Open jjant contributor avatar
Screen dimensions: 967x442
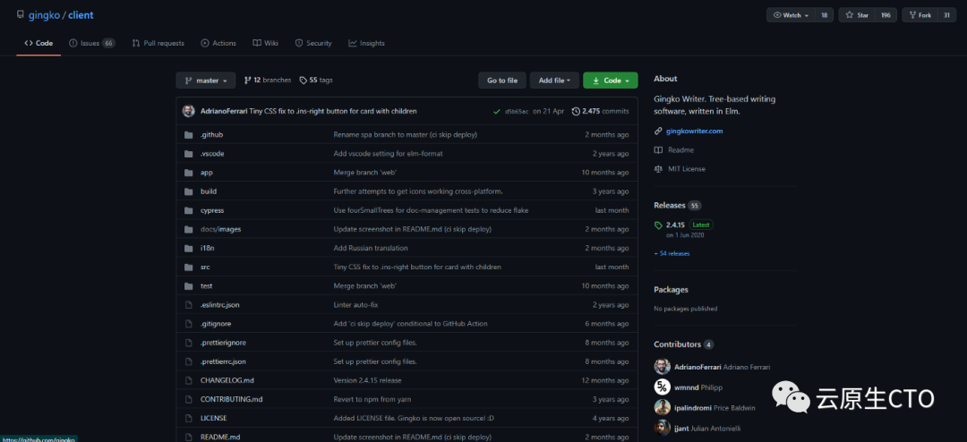(x=663, y=428)
